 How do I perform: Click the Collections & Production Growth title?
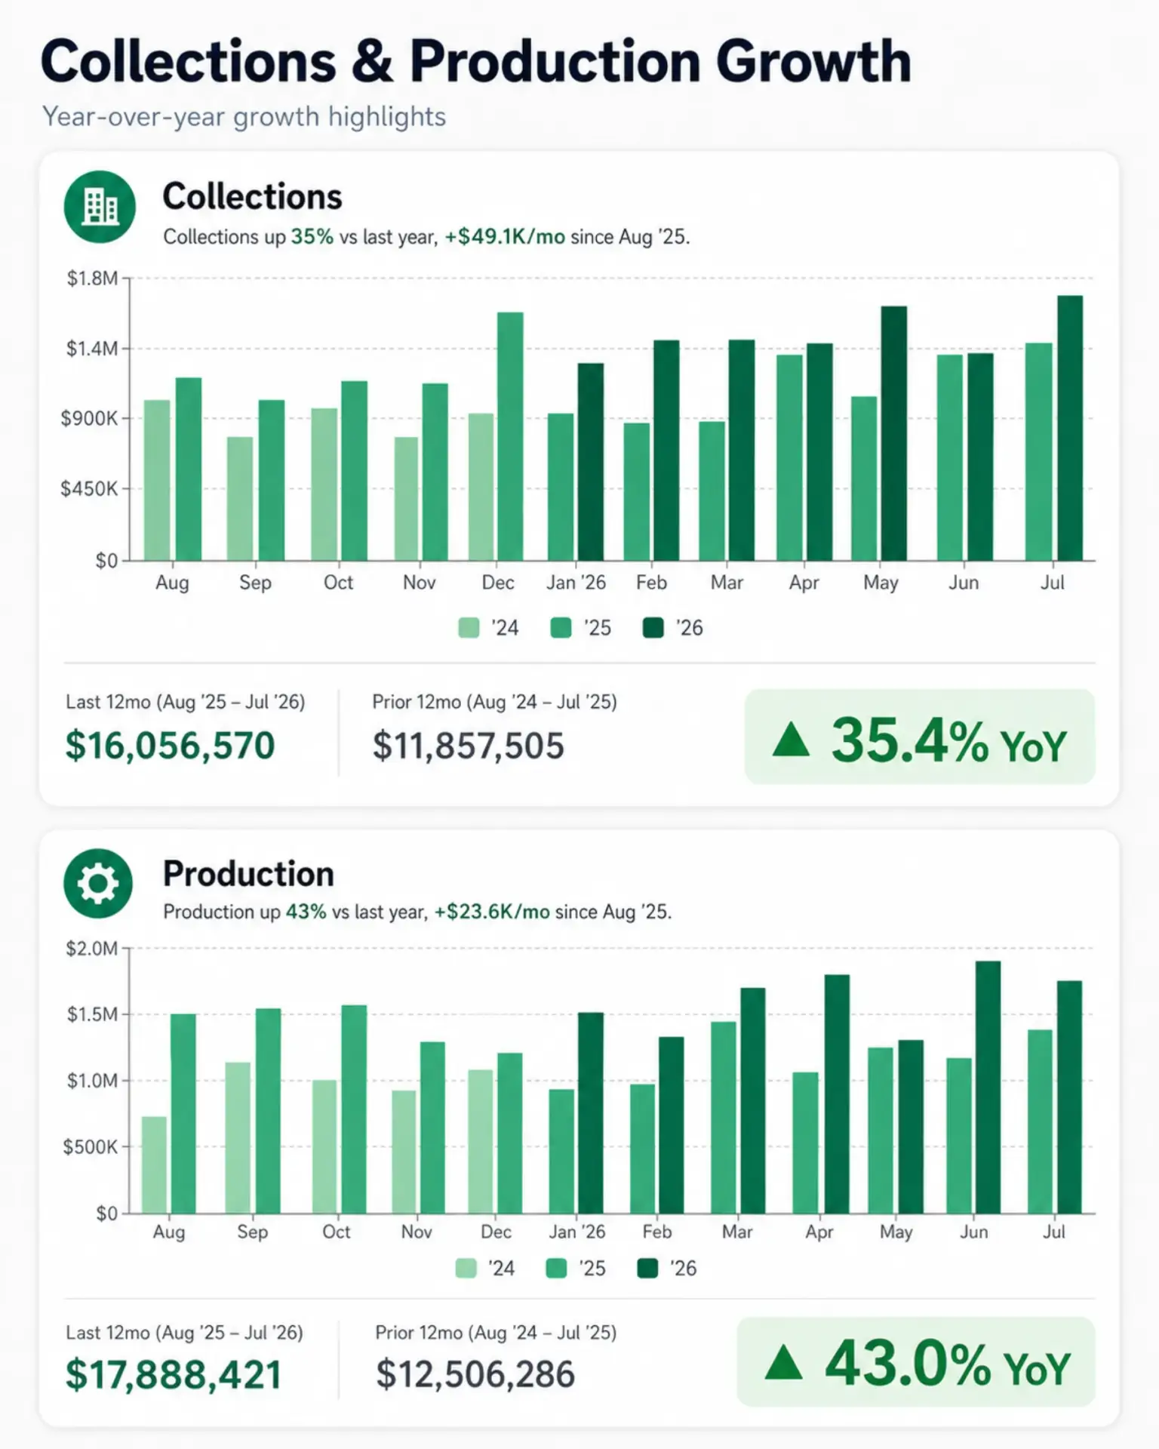pyautogui.click(x=476, y=61)
